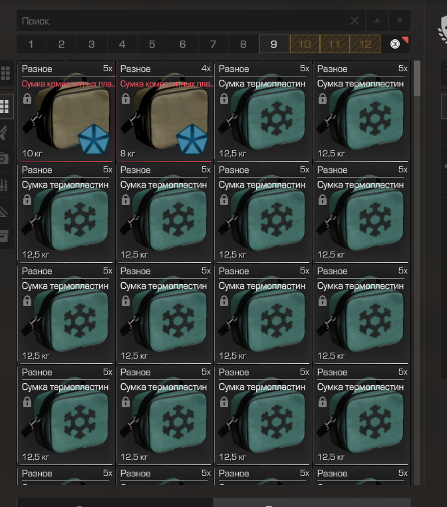Click the "8 кг" weight text
Viewport: 447px width, 507px height.
[x=128, y=153]
